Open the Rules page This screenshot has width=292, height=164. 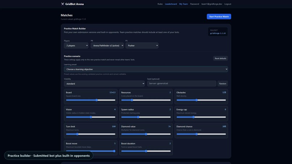point(160,4)
